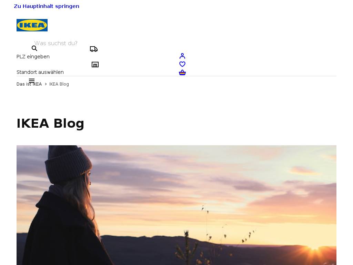Click the breadcrumb chevron separator
Image resolution: width=353 pixels, height=265 pixels.
coord(46,84)
